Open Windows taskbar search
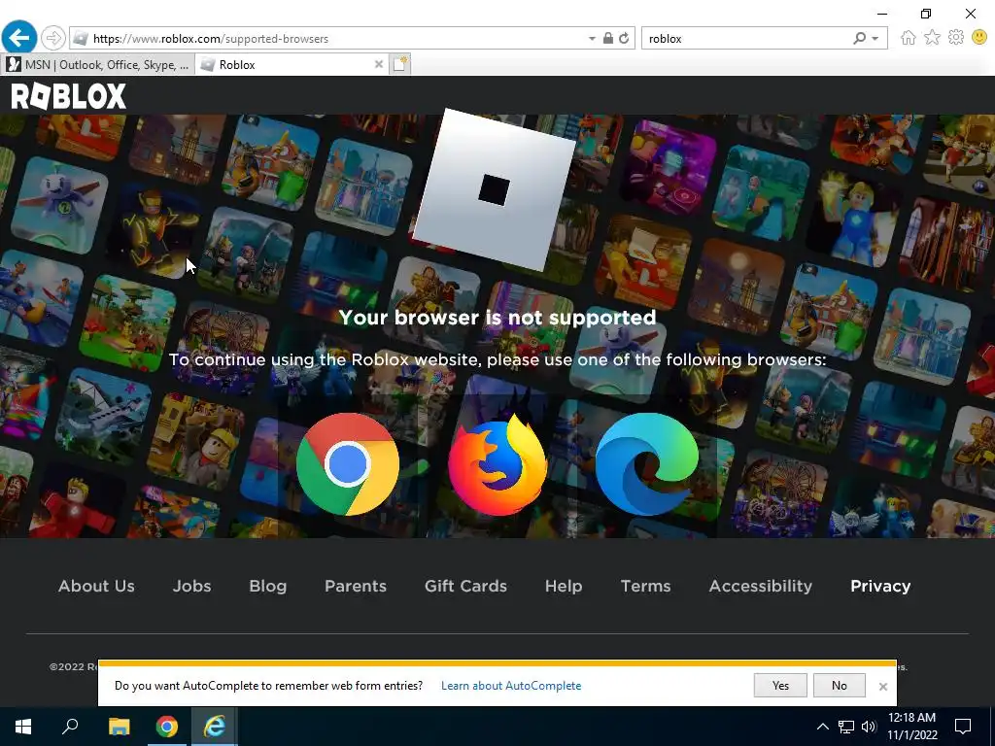The height and width of the screenshot is (746, 995). [70, 726]
